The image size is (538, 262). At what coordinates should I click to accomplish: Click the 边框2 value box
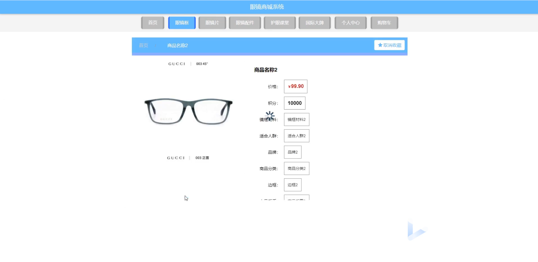pyautogui.click(x=293, y=185)
